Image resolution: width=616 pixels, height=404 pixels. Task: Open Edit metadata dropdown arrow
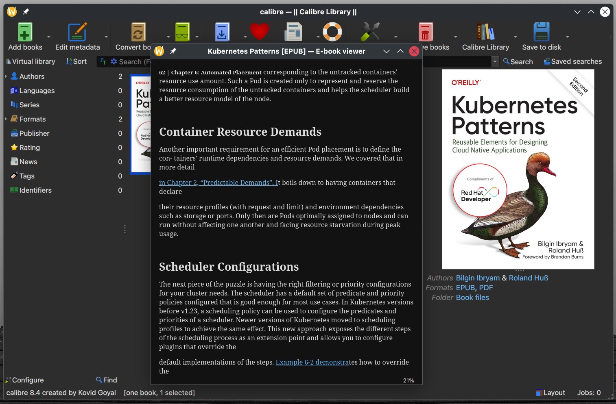click(x=106, y=37)
